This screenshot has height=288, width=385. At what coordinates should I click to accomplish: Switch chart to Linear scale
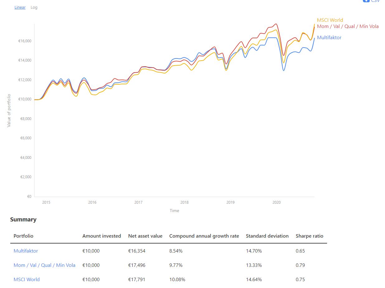point(20,7)
